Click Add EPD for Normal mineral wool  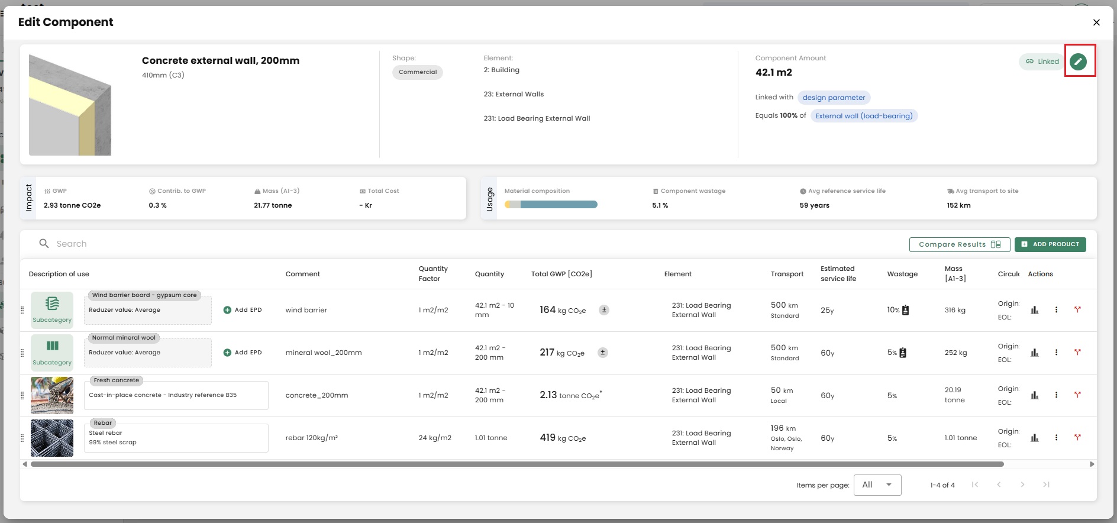pos(243,353)
